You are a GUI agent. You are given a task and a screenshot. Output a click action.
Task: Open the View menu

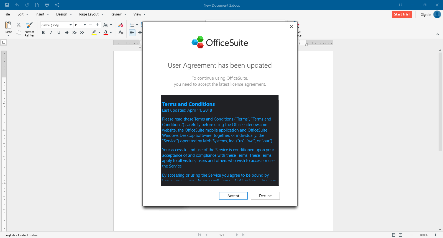pos(140,14)
